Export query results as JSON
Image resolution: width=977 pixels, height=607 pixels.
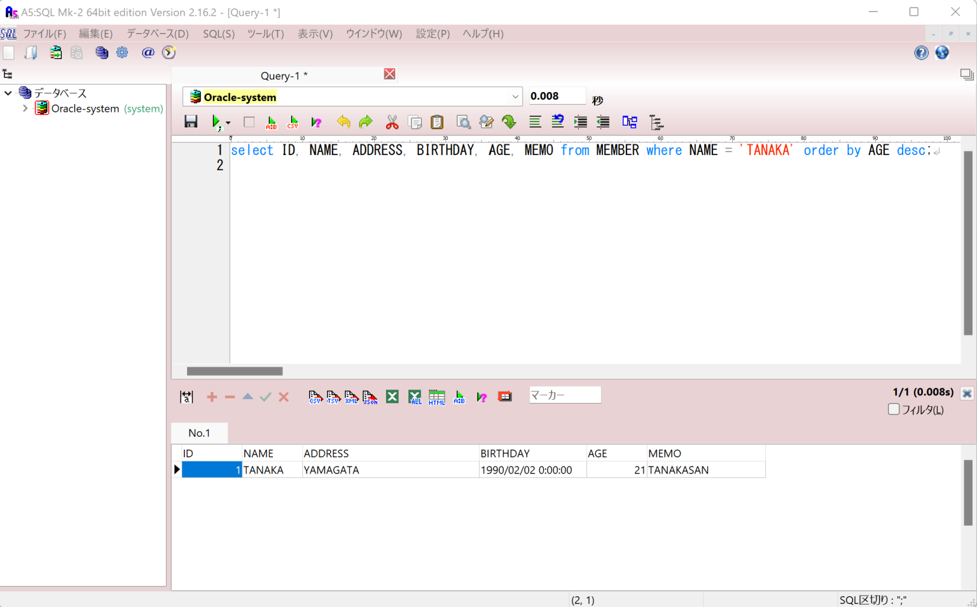pyautogui.click(x=370, y=397)
